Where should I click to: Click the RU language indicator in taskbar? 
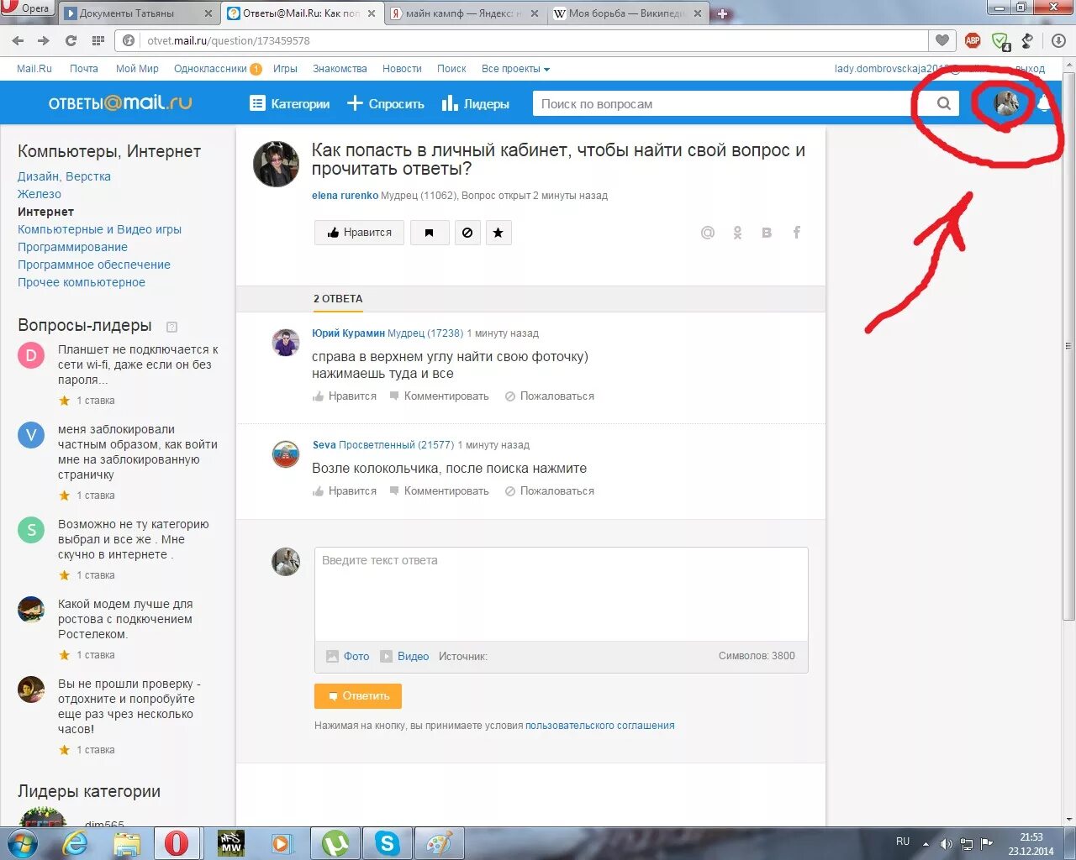click(903, 842)
